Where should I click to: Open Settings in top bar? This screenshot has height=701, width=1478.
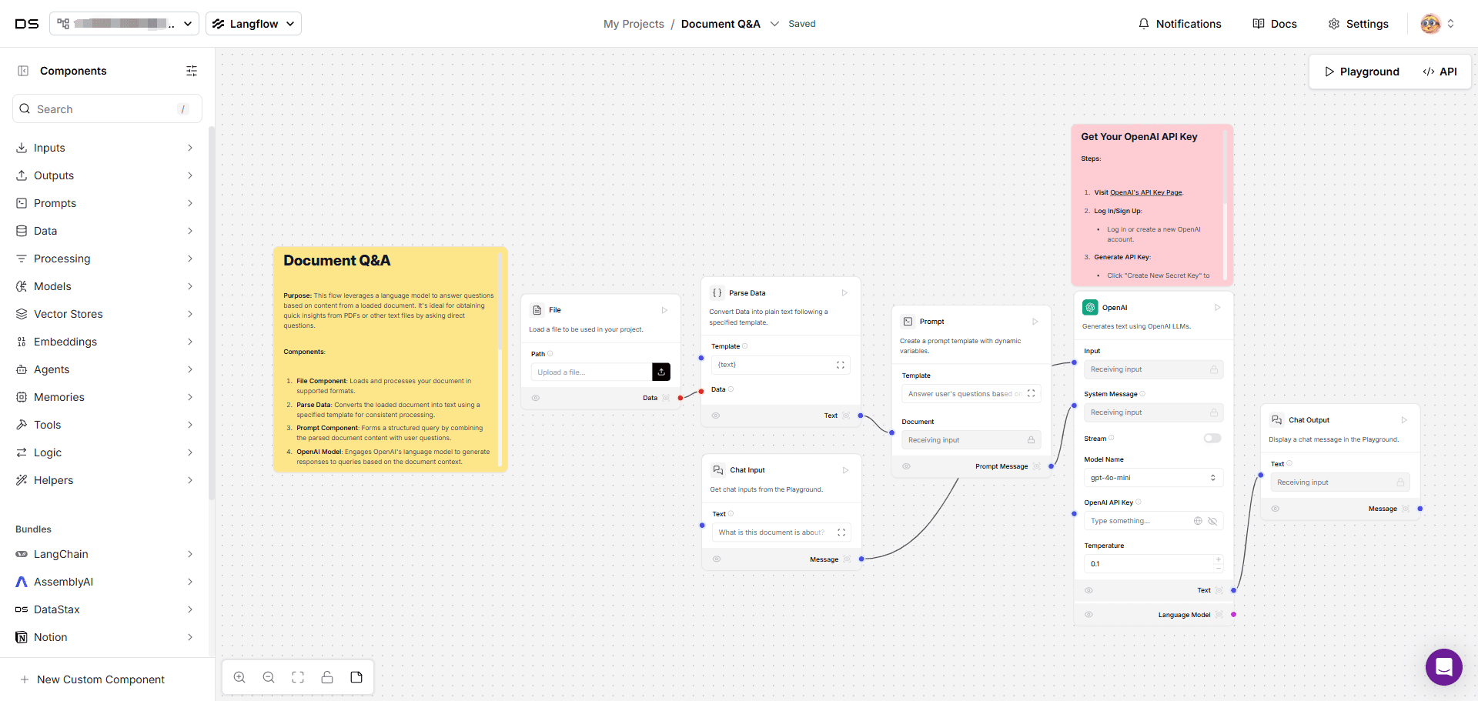1359,24
